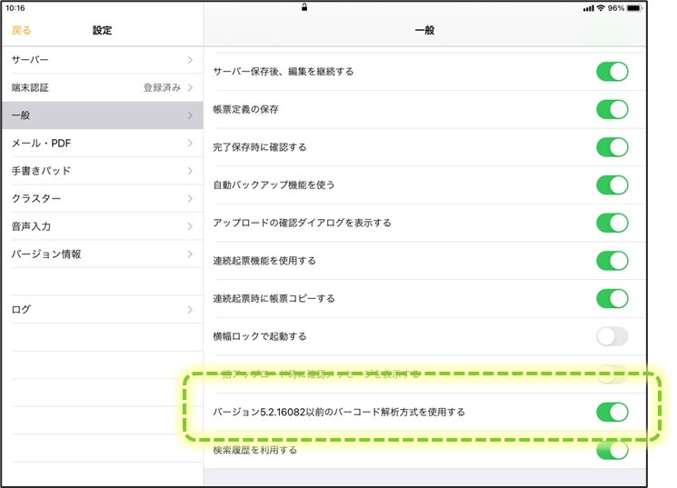
Task: Click the 96% battery percentage text
Action: (616, 8)
